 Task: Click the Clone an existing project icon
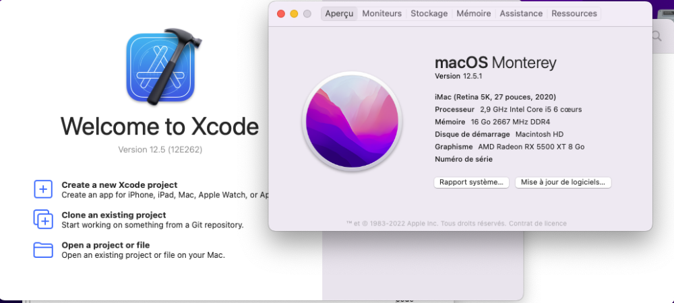click(43, 220)
